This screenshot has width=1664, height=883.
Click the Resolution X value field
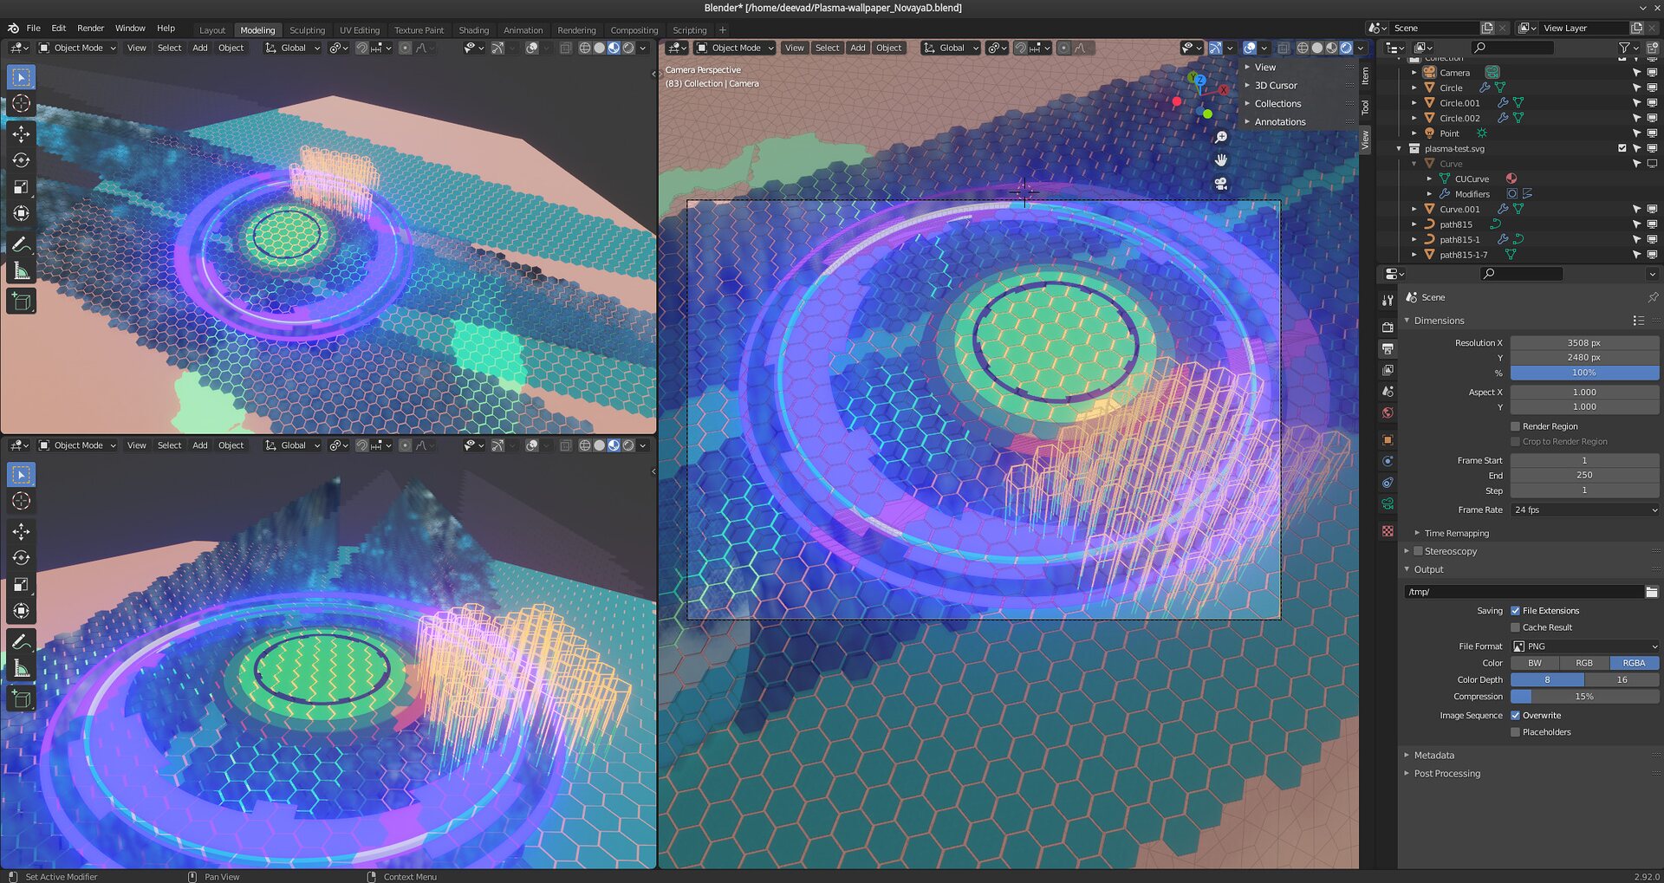(1583, 343)
